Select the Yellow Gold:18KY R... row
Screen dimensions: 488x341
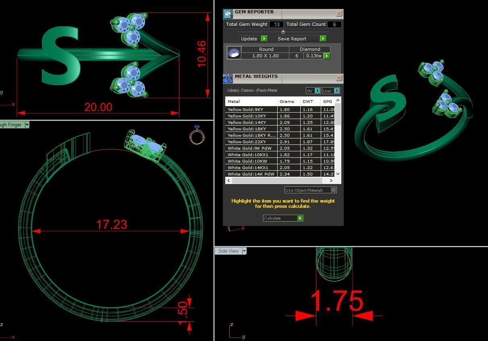click(280, 135)
